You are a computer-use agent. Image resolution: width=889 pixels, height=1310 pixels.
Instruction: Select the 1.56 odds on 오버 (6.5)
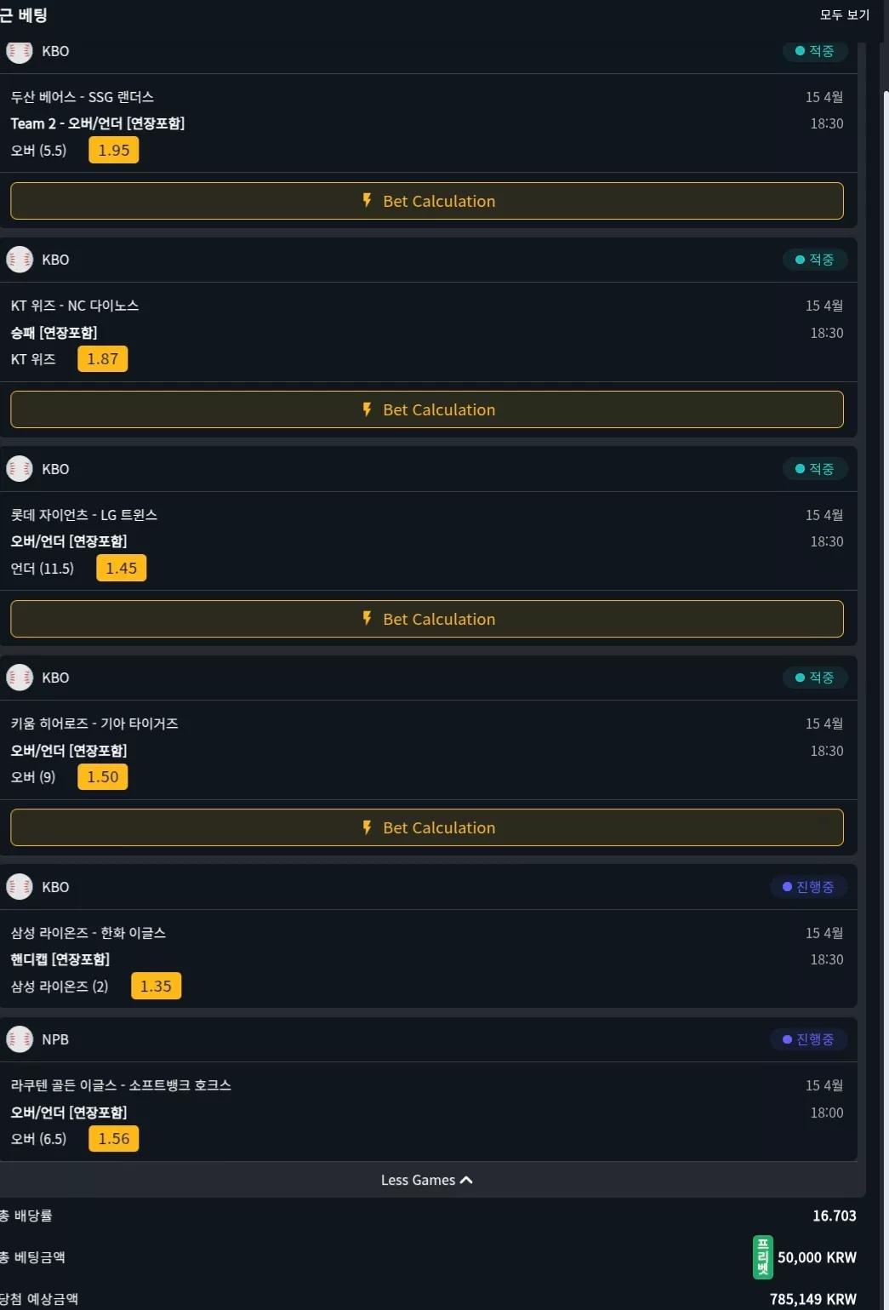[113, 1139]
